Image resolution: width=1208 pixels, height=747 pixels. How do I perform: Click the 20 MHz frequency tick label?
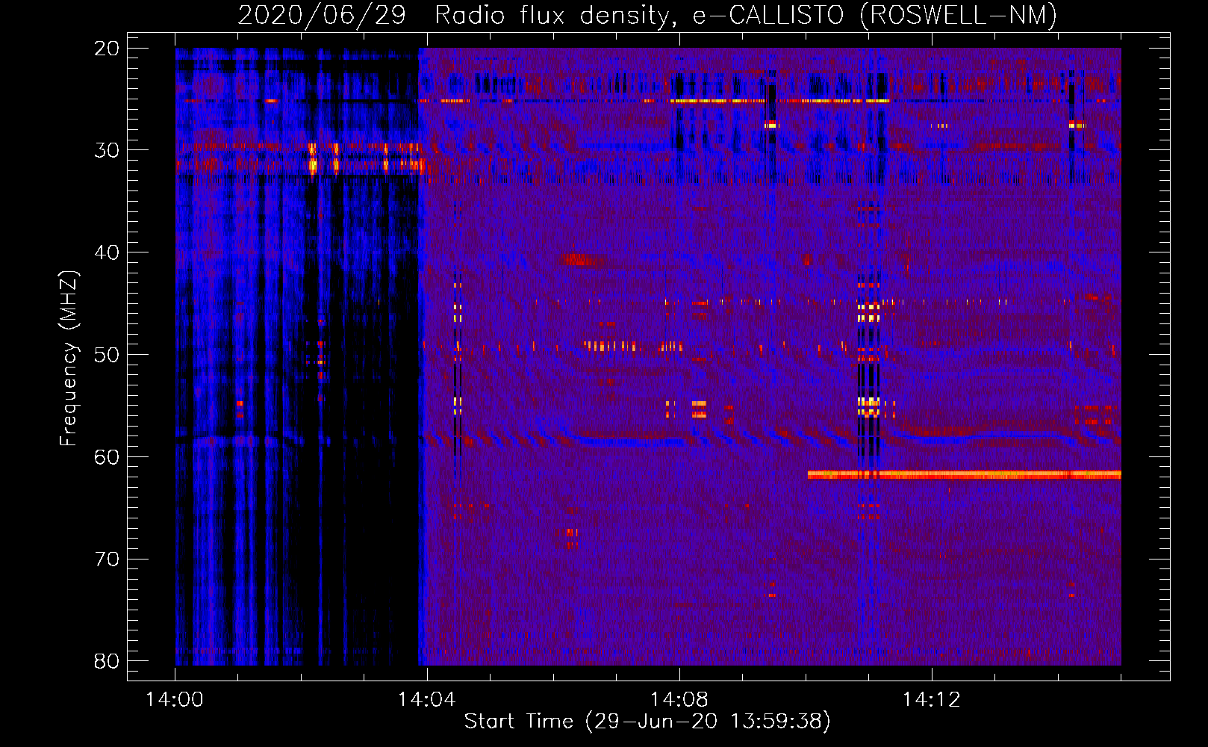tap(107, 48)
